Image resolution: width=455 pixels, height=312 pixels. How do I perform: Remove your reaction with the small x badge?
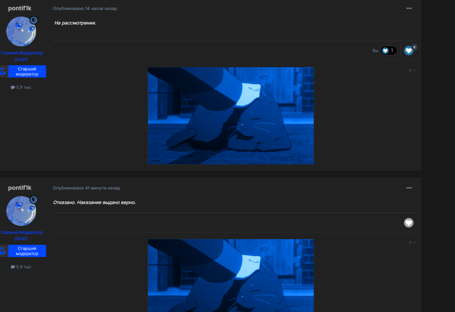(x=415, y=47)
